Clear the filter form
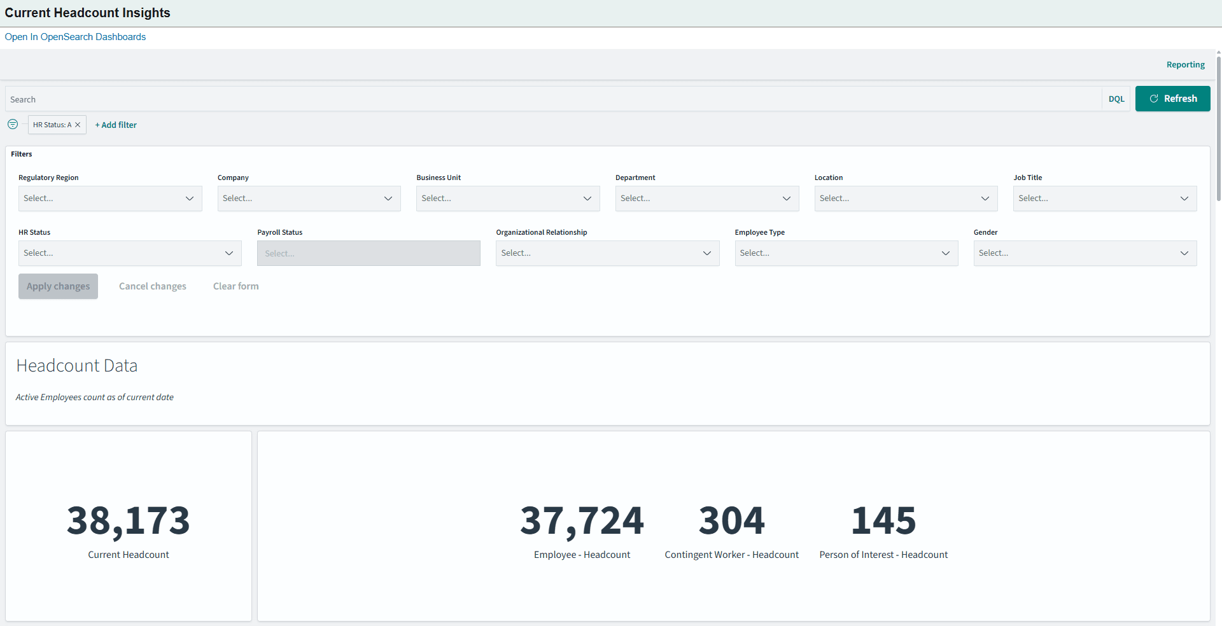This screenshot has height=626, width=1222. point(235,286)
